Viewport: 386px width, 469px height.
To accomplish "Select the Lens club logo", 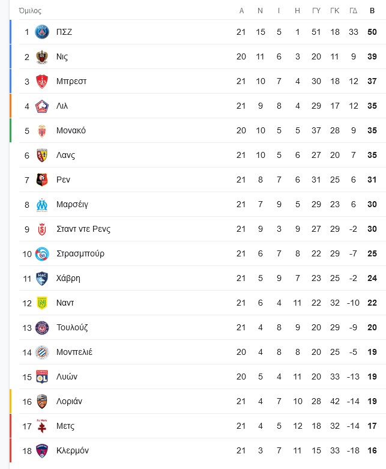I will click(42, 156).
